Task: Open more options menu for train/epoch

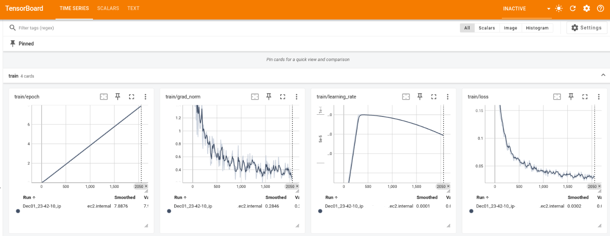Action: click(x=145, y=97)
